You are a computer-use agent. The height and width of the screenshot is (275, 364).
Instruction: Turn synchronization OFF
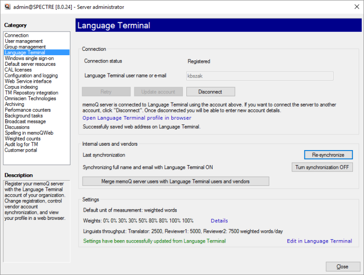pos(322,167)
